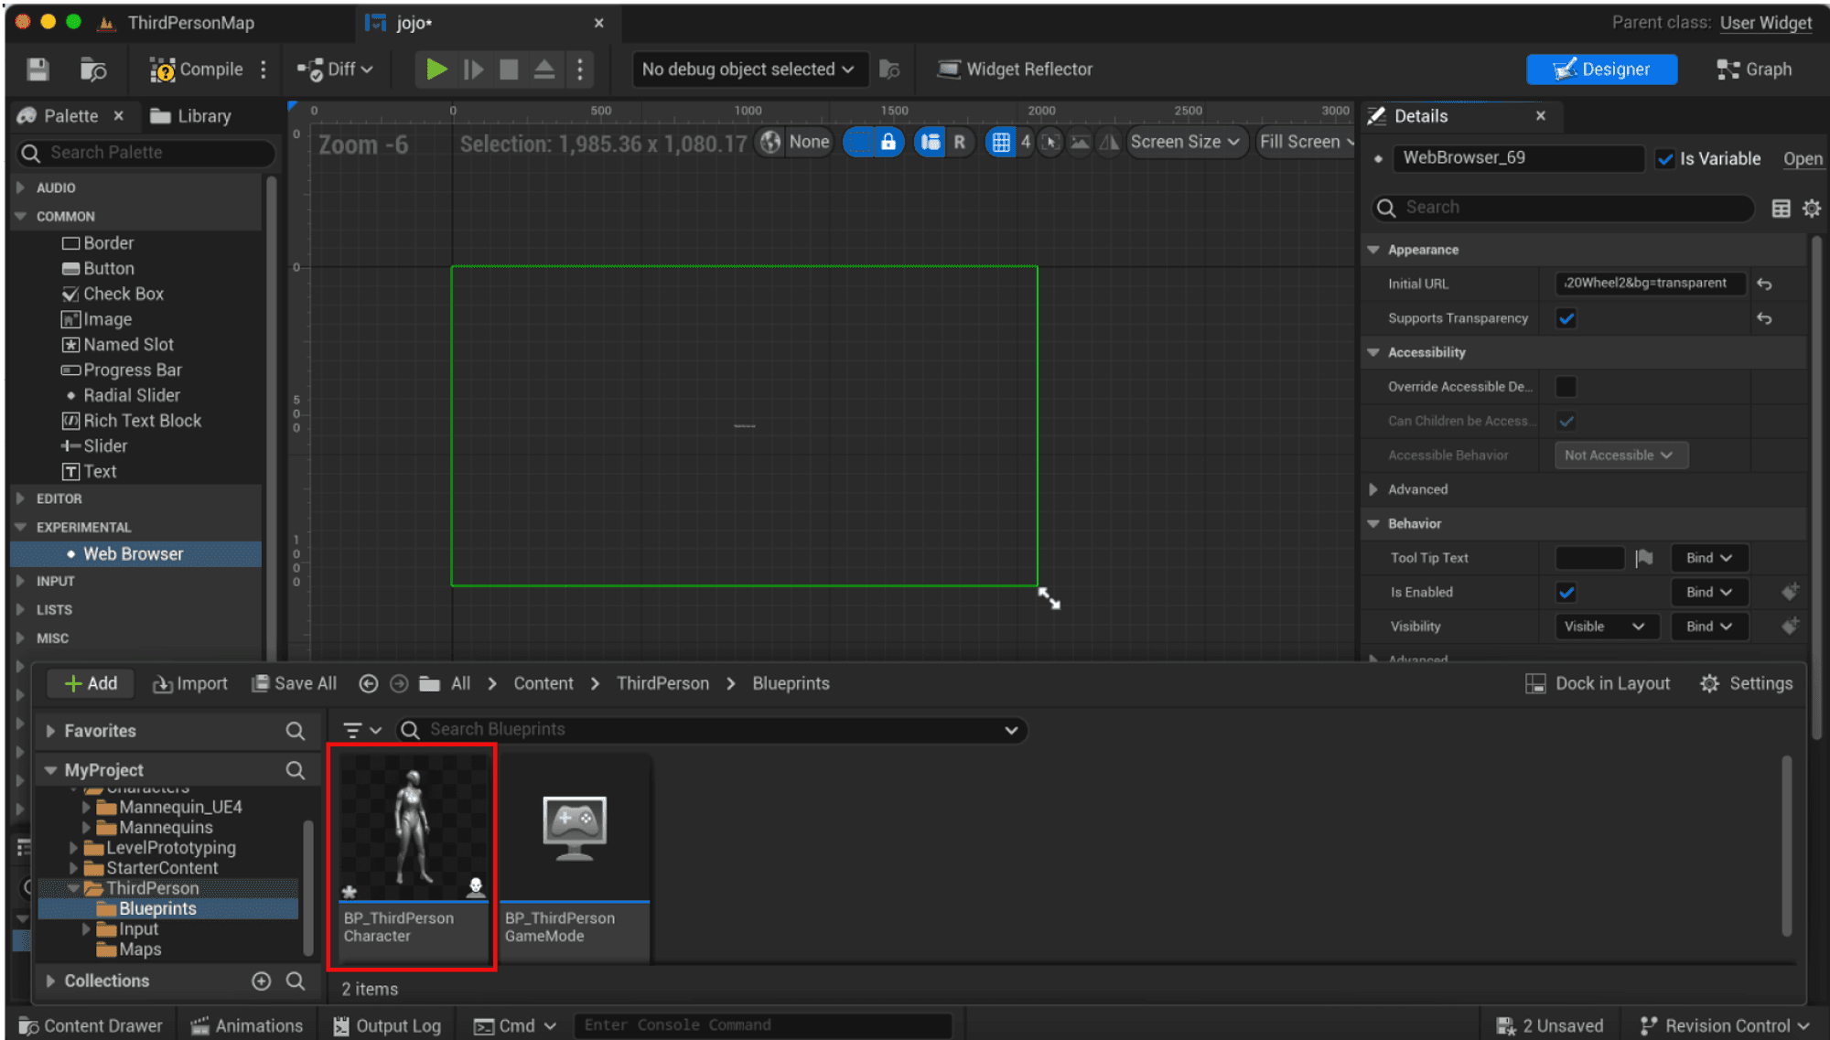1830x1040 pixels.
Task: Select the Button widget in palette
Action: click(x=109, y=269)
